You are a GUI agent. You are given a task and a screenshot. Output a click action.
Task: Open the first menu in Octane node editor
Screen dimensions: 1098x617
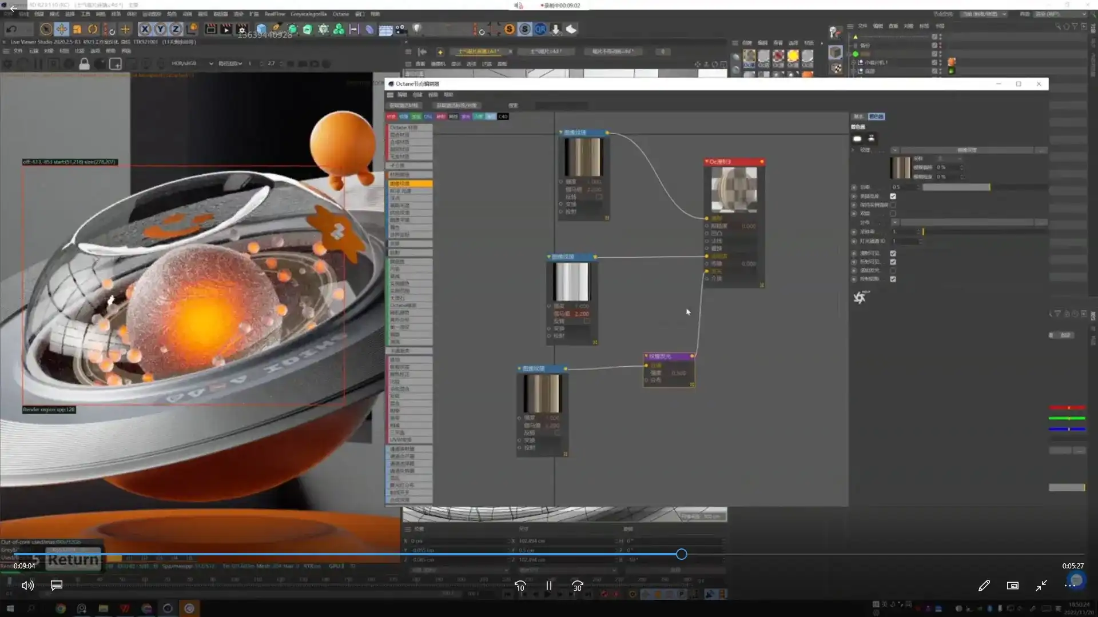pos(402,95)
